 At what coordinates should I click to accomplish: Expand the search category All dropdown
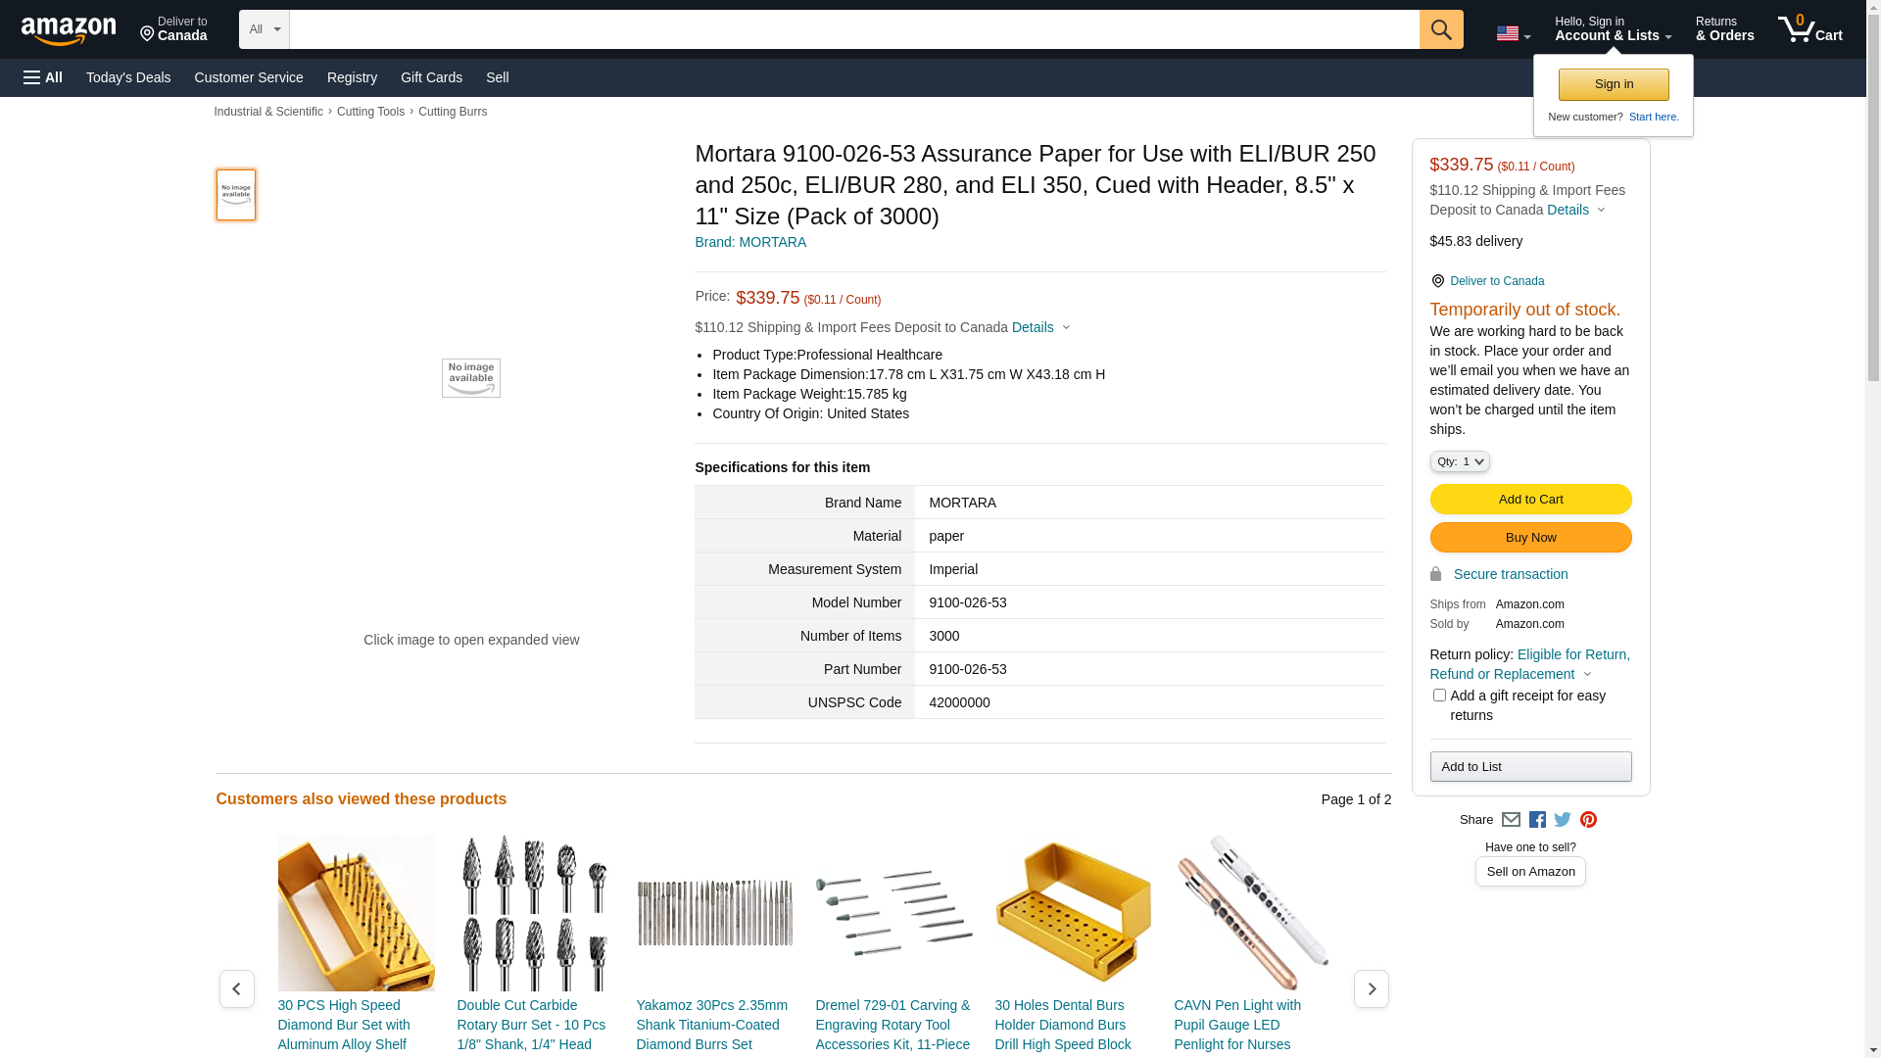[265, 29]
